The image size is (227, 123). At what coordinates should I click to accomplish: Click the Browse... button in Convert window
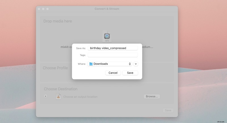[x=152, y=97]
